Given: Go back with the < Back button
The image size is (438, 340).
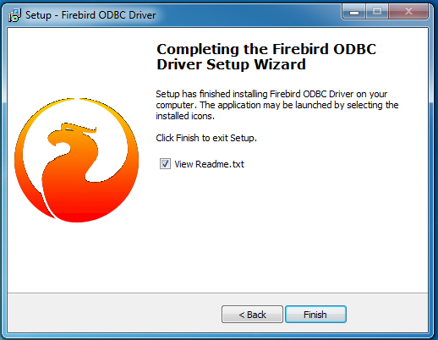Looking at the screenshot, I should [252, 315].
